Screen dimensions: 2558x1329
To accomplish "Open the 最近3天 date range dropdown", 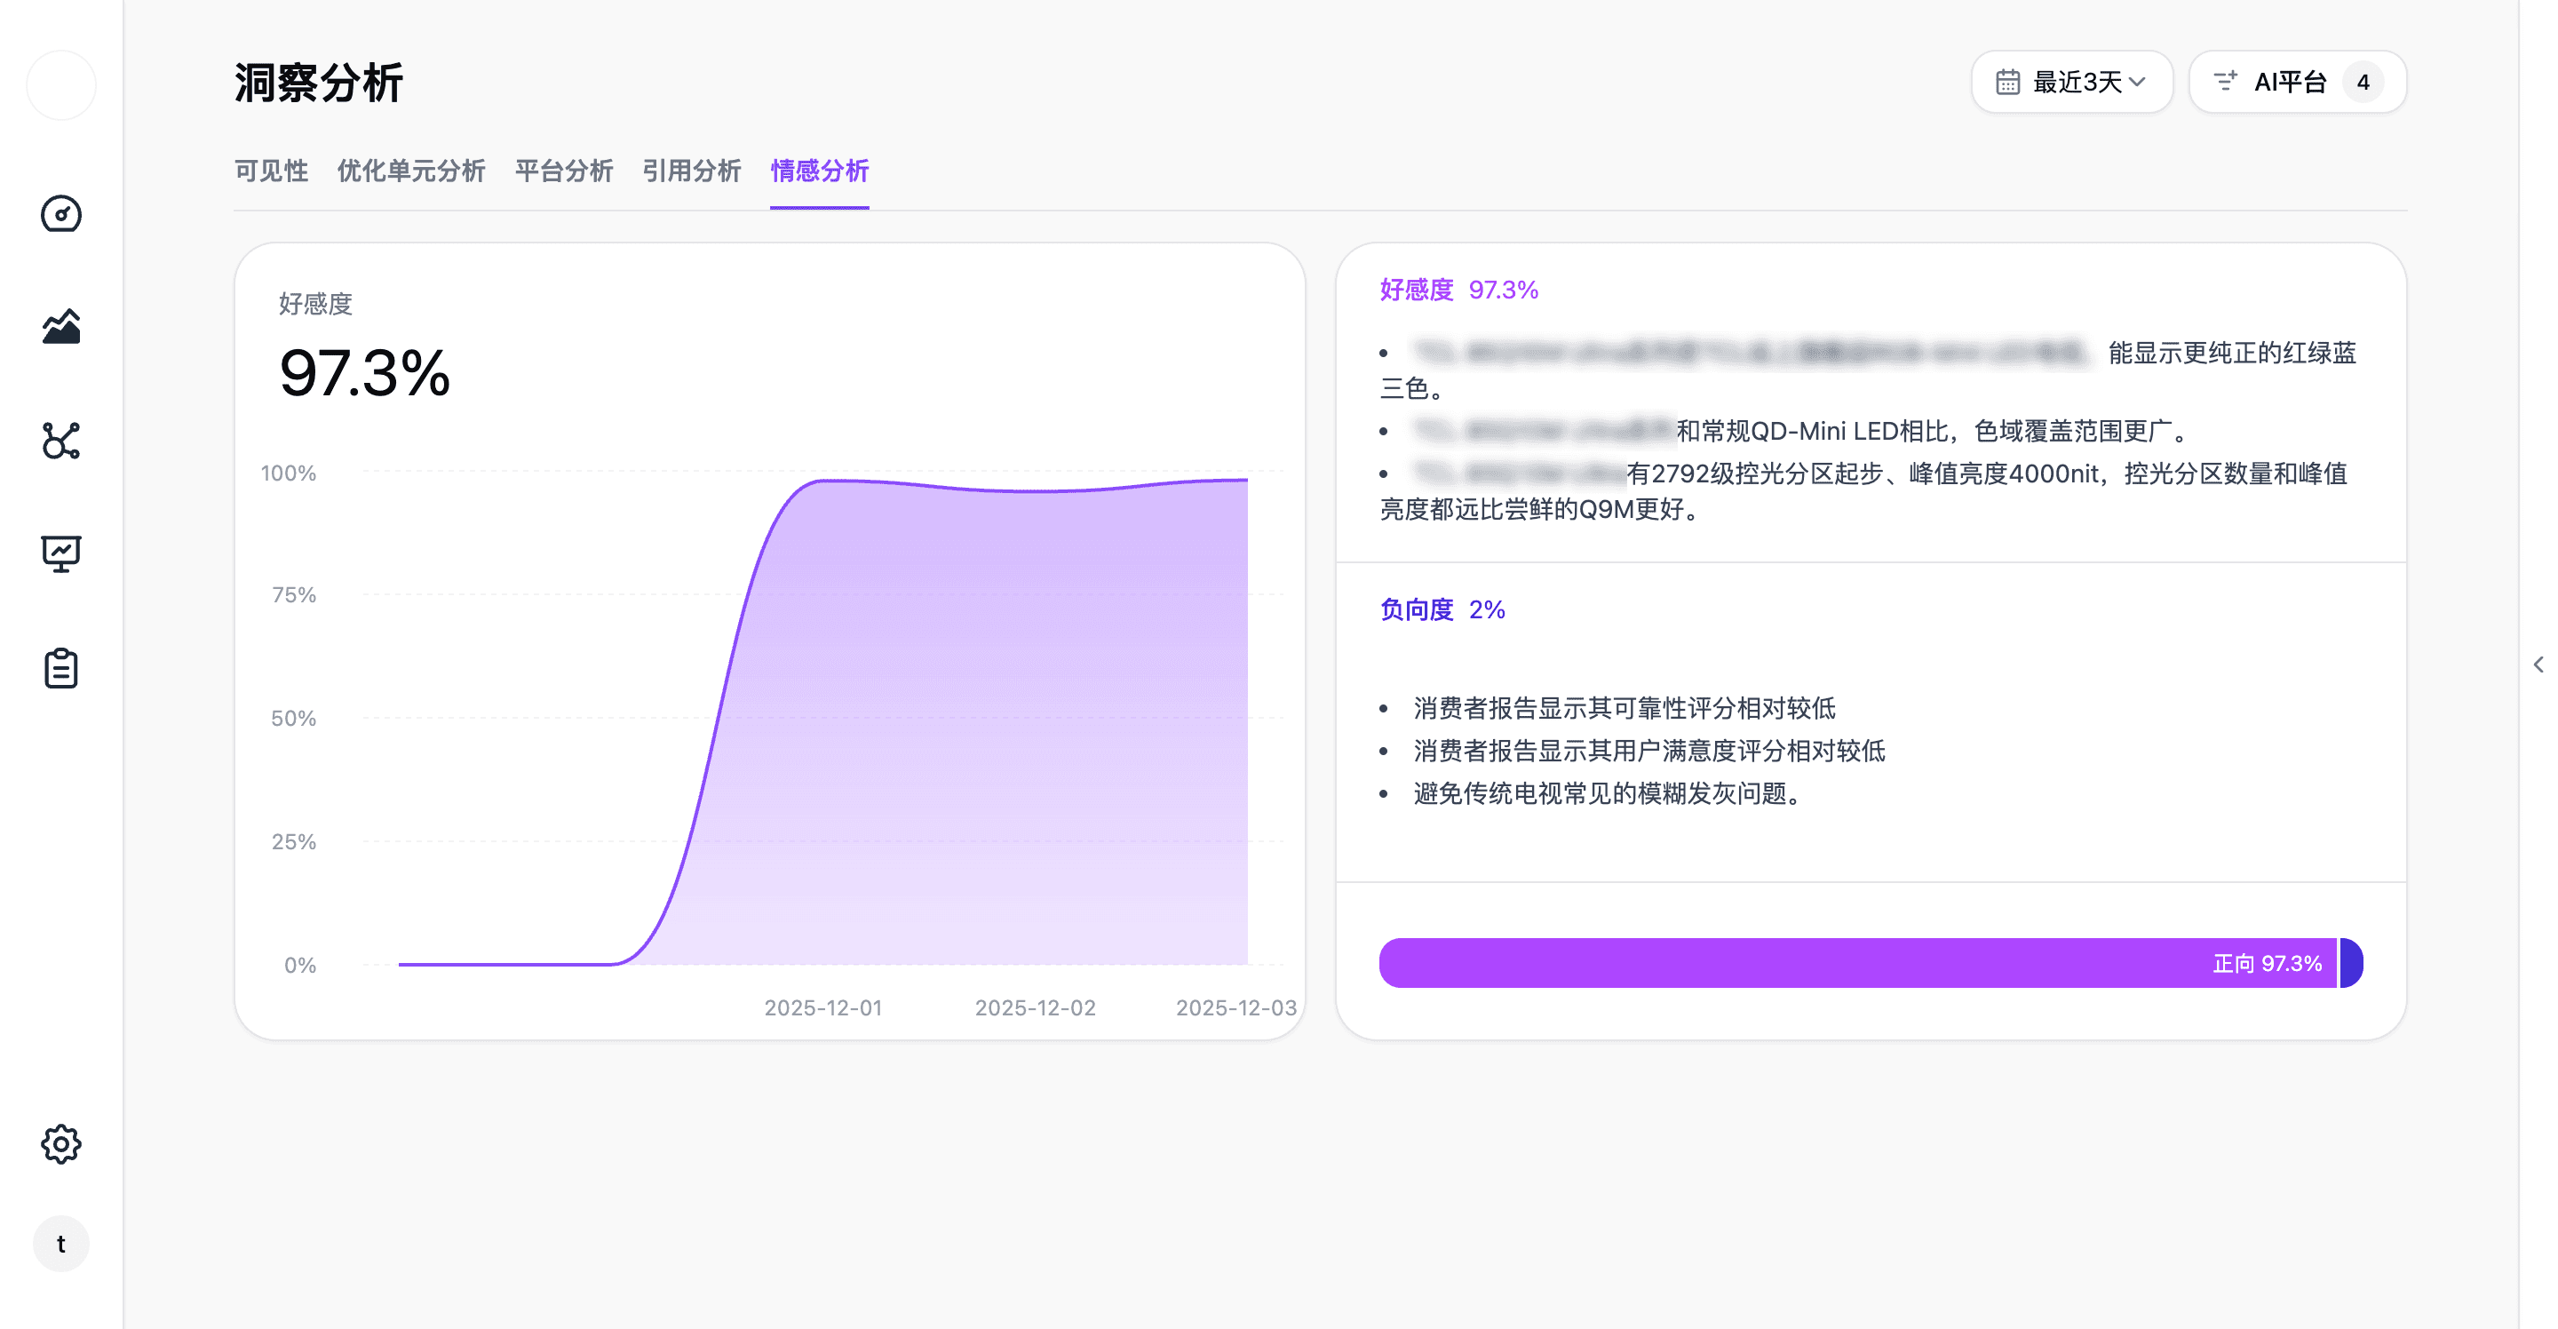I will [x=2071, y=82].
